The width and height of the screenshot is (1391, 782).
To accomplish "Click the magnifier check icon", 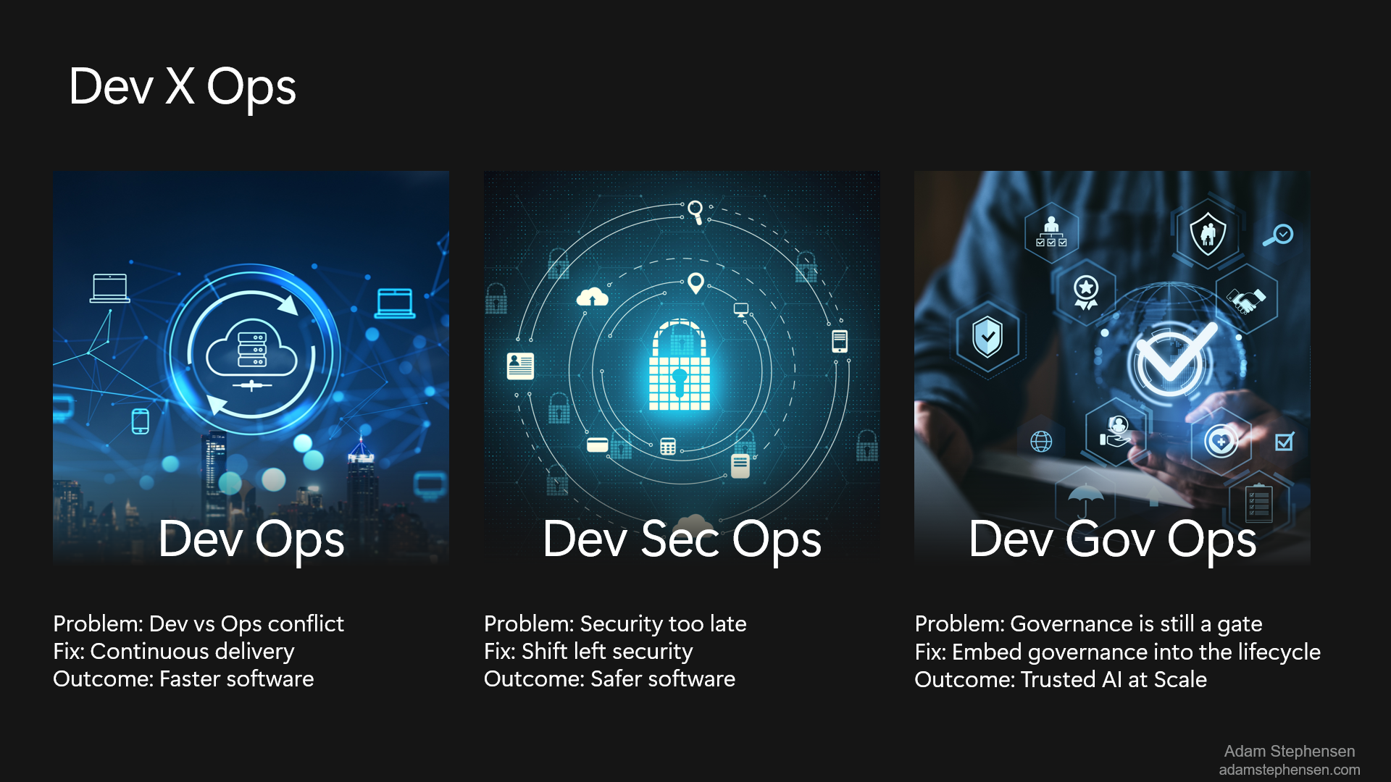I will point(1279,235).
